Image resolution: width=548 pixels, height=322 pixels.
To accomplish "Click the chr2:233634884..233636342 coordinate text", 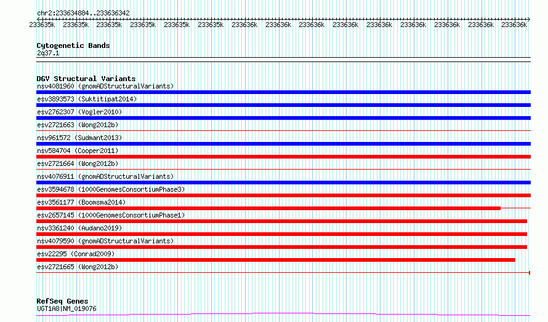I will [83, 14].
